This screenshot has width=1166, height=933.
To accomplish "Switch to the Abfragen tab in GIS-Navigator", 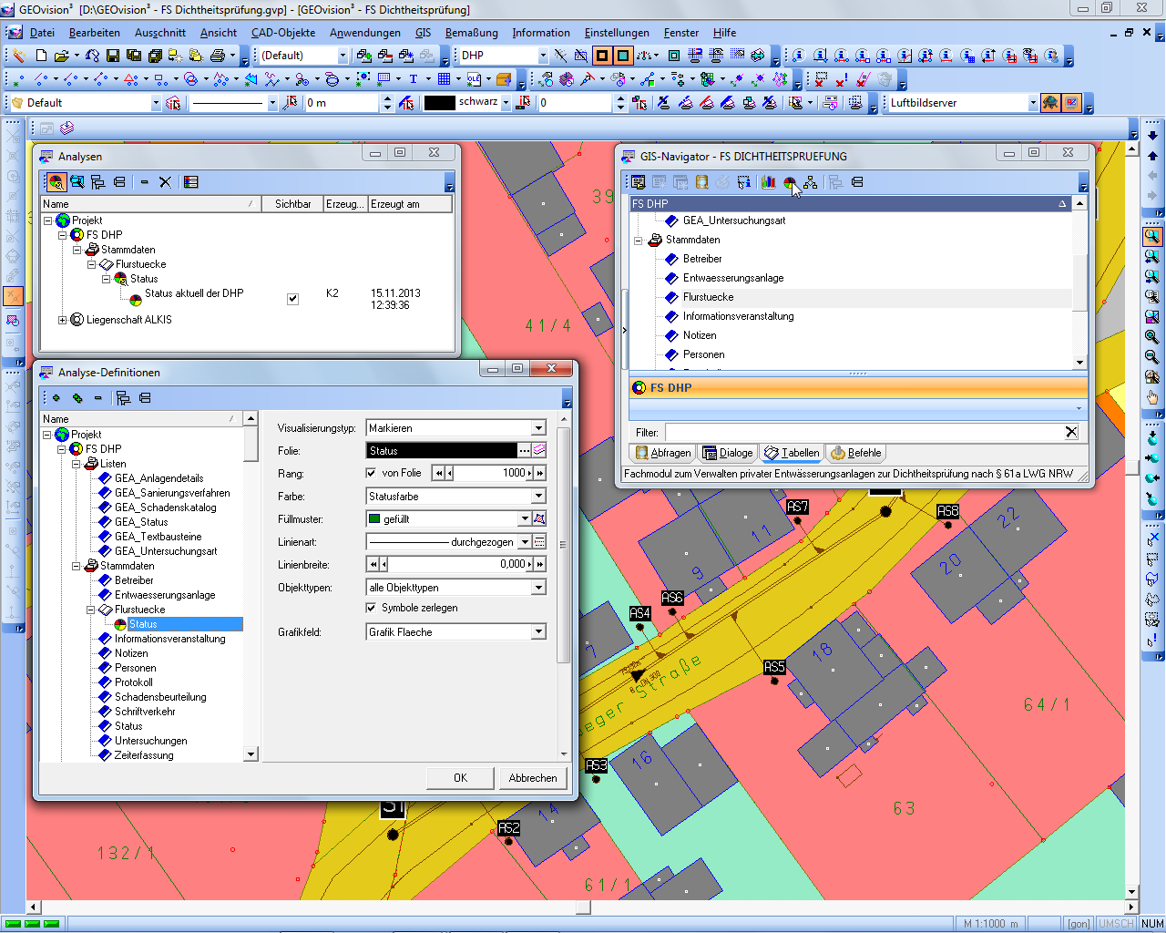I will click(663, 453).
